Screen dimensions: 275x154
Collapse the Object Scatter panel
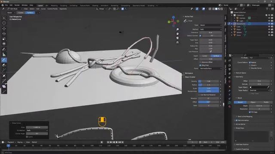[x=189, y=77]
